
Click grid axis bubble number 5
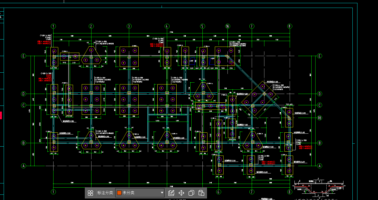click(202, 26)
